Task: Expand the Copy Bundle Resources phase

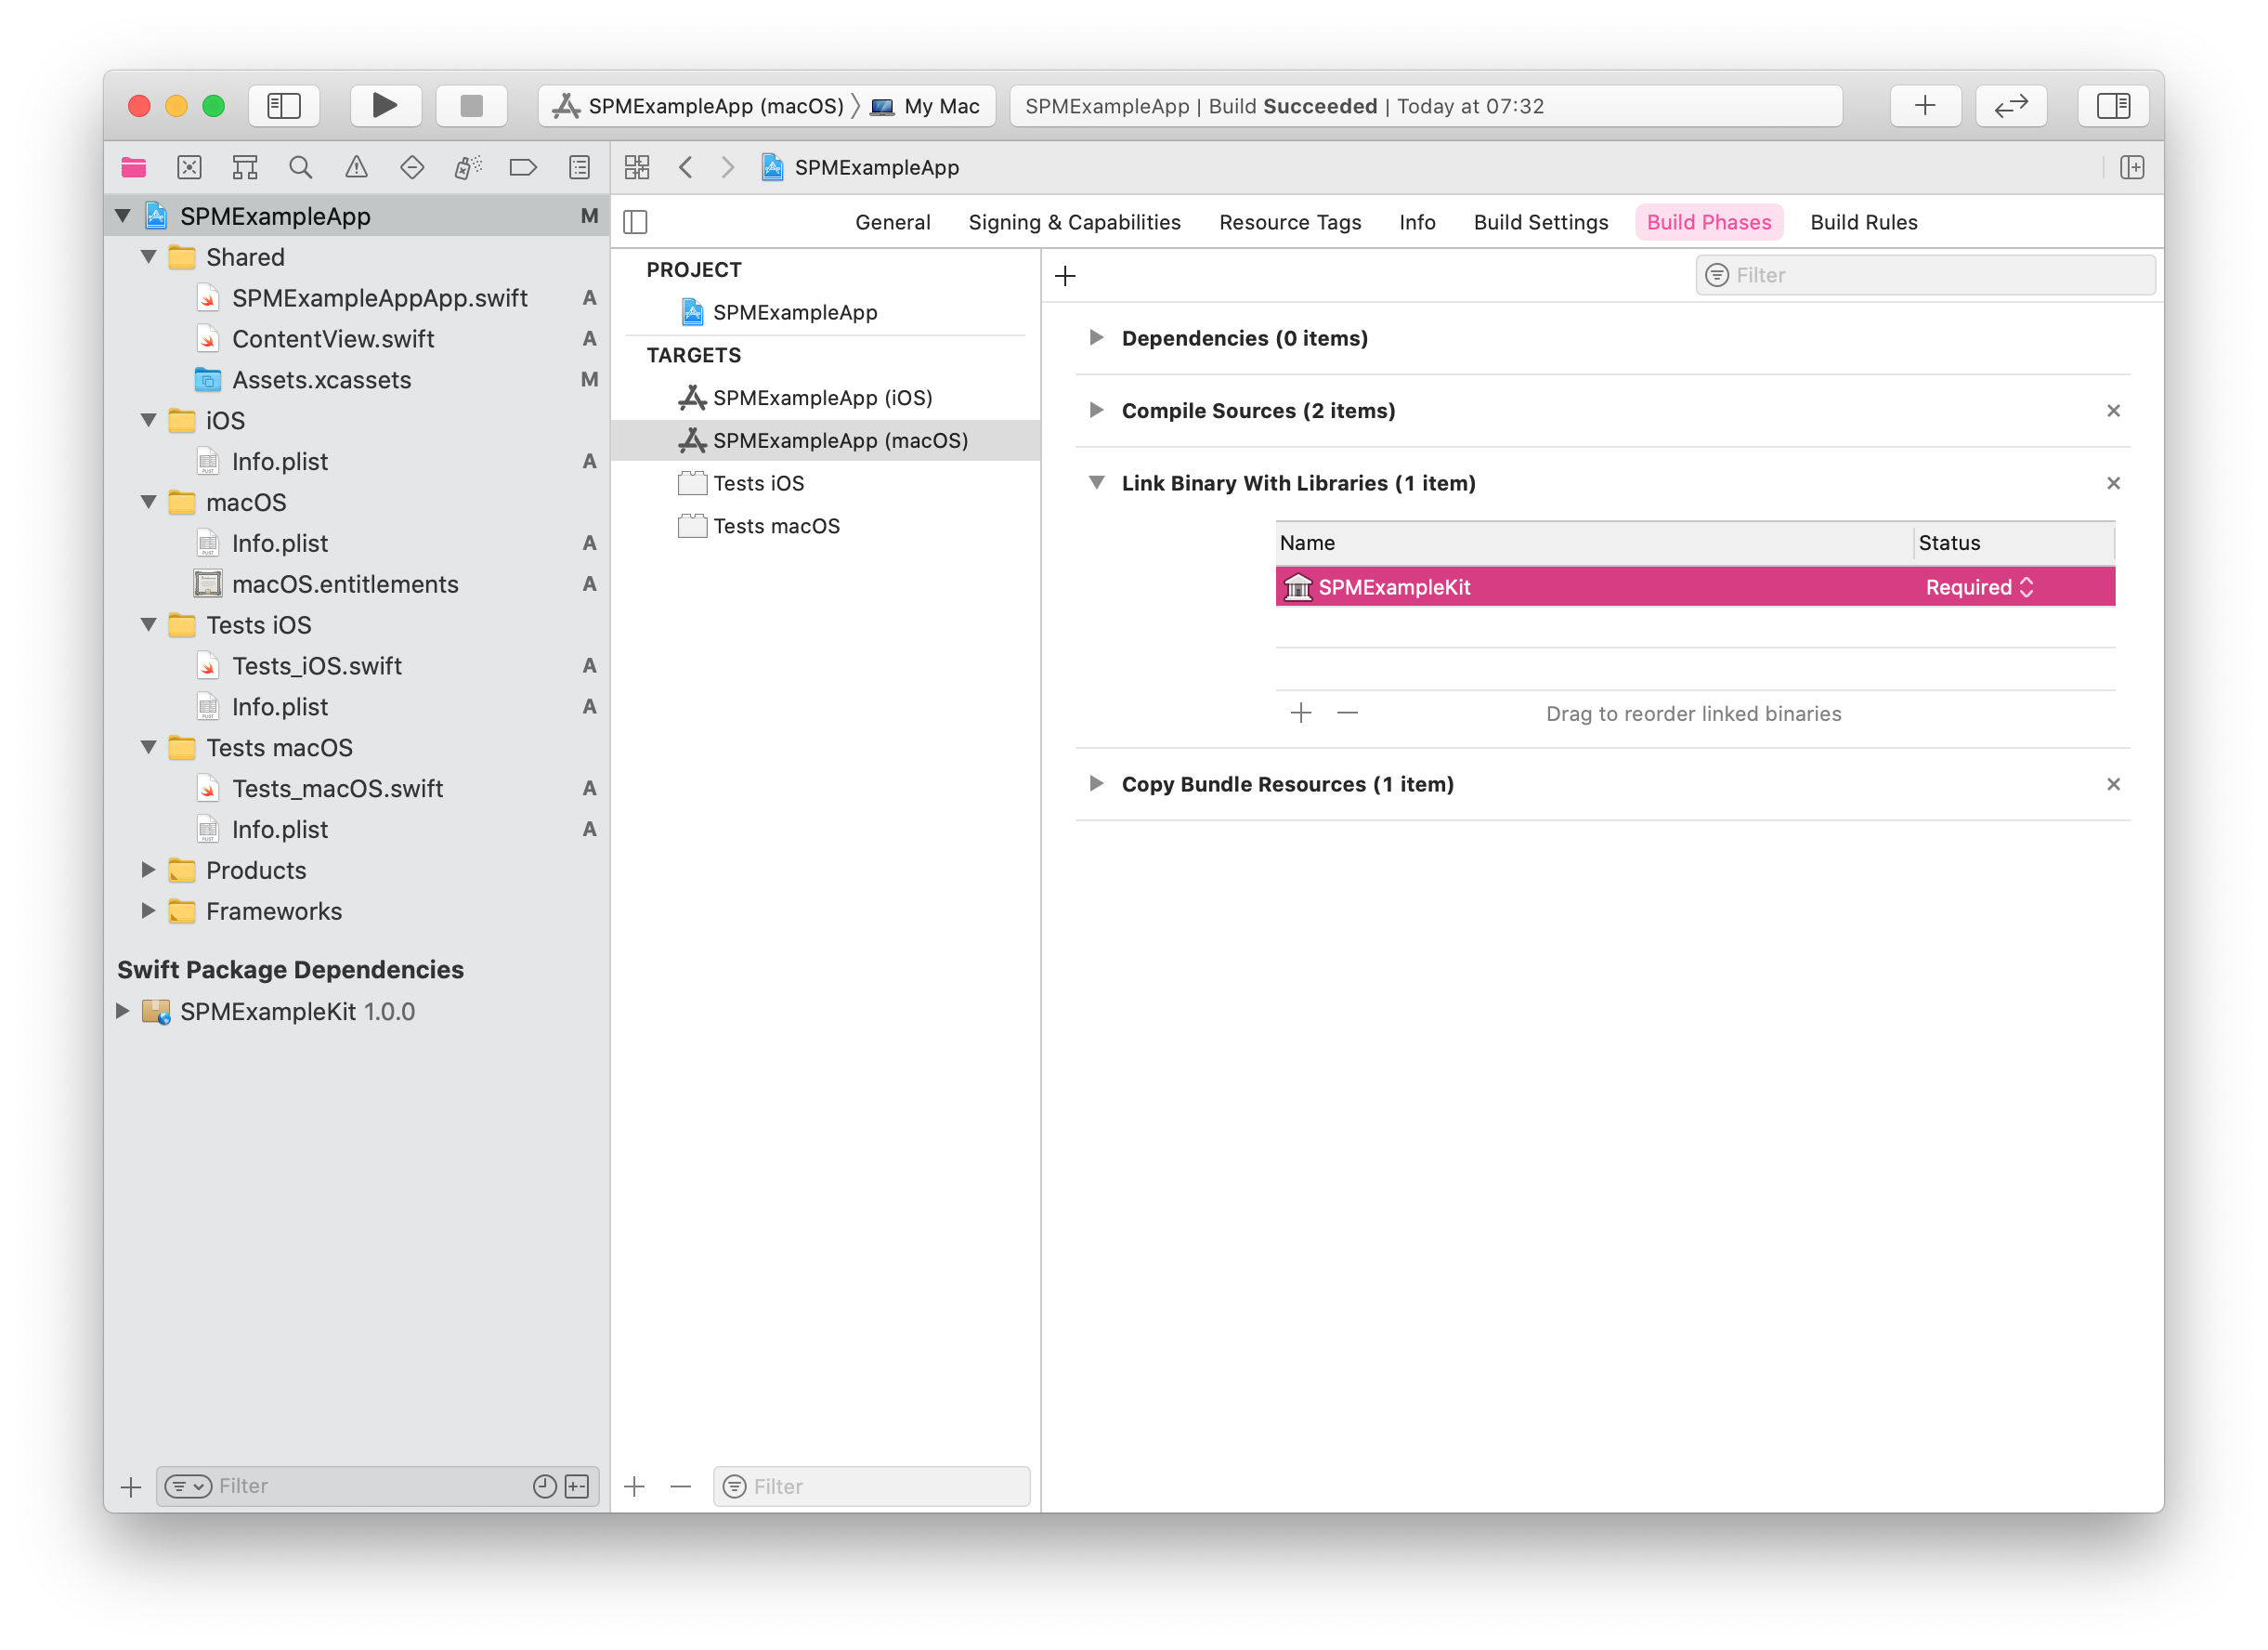Action: click(x=1097, y=784)
